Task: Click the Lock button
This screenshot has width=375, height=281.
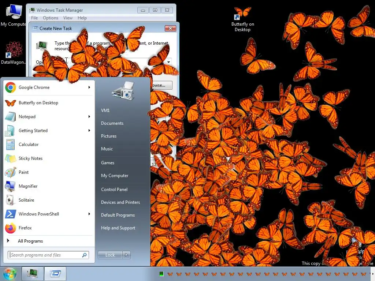Action: tap(110, 255)
